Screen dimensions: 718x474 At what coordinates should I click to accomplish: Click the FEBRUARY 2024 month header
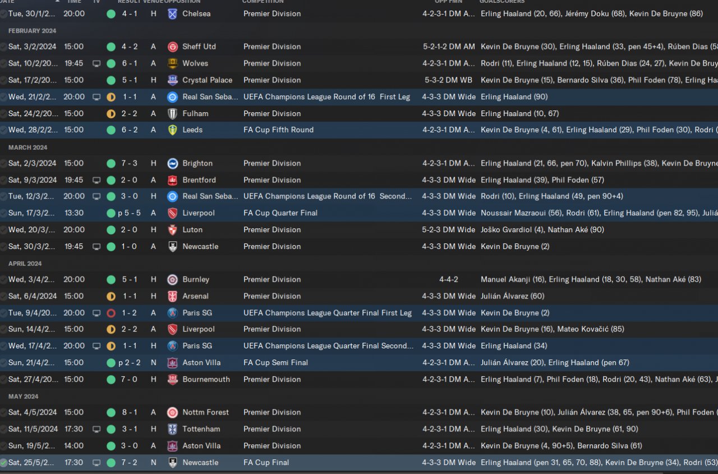32,31
